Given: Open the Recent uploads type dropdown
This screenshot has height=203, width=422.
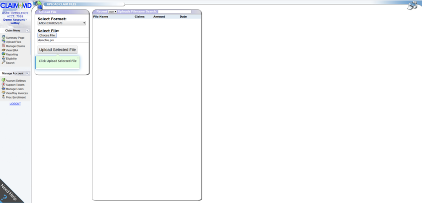Looking at the screenshot, I should [x=112, y=11].
